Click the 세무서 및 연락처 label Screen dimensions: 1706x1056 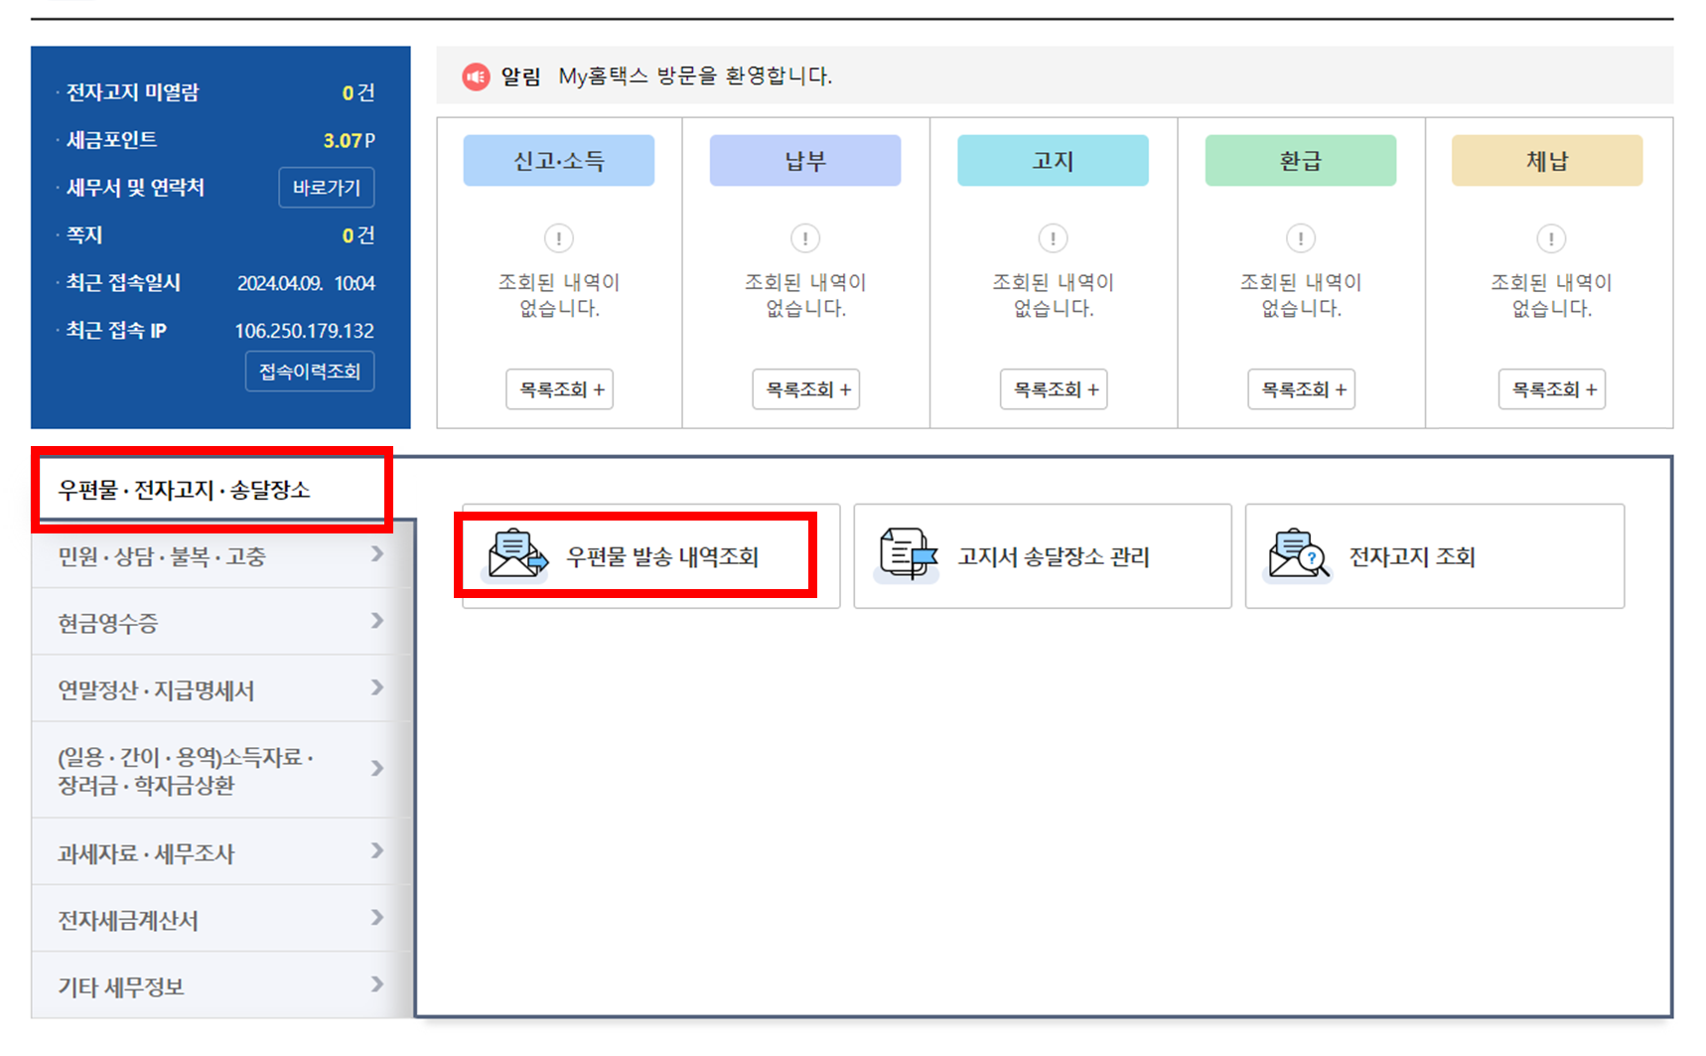point(135,188)
